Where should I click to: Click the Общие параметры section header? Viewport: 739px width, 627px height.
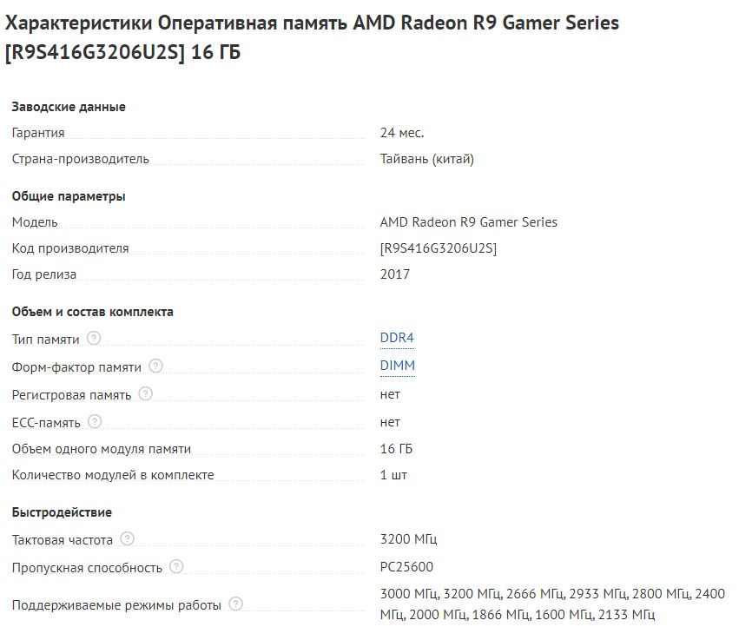pyautogui.click(x=69, y=196)
